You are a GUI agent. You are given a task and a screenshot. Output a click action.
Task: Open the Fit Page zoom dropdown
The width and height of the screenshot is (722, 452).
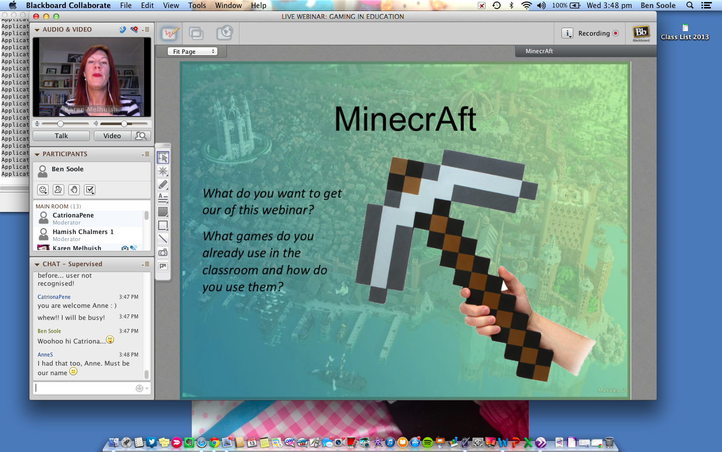coord(192,51)
